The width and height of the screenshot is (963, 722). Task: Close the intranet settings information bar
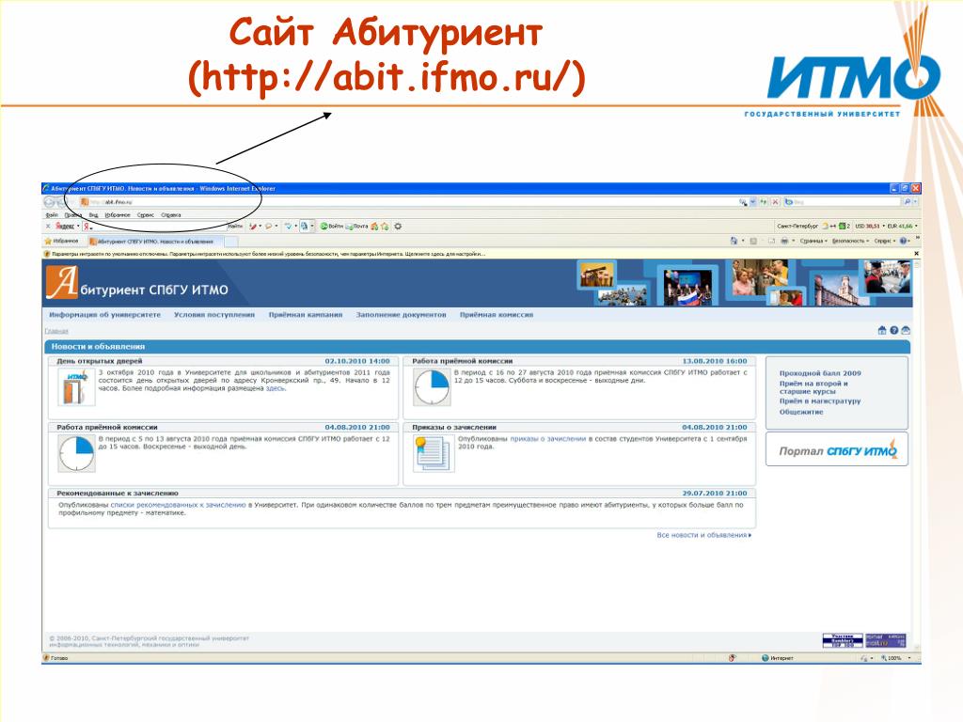(916, 254)
